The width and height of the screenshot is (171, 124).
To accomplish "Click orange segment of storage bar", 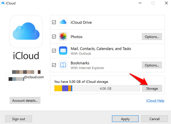I will [x=70, y=88].
